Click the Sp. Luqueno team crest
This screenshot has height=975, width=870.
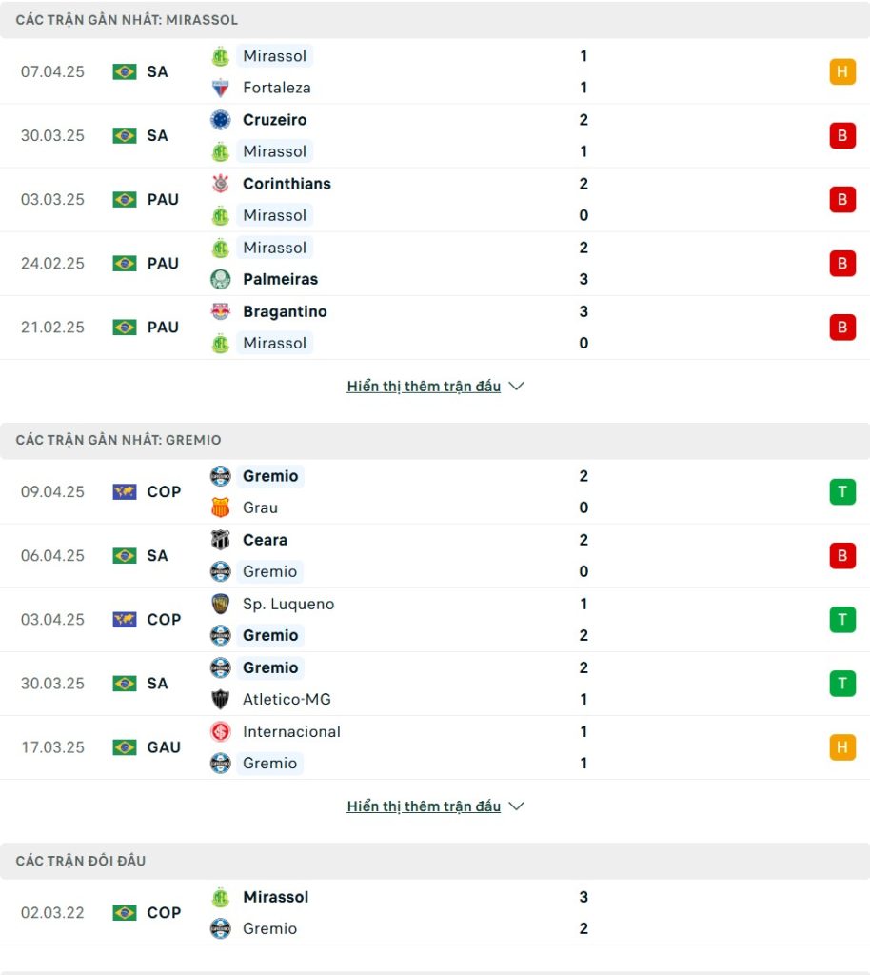click(x=220, y=604)
